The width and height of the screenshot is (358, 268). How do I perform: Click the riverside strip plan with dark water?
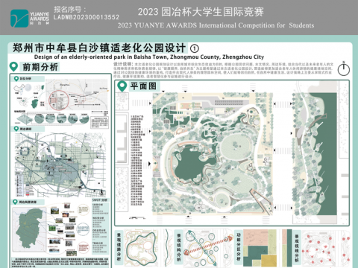(315, 155)
